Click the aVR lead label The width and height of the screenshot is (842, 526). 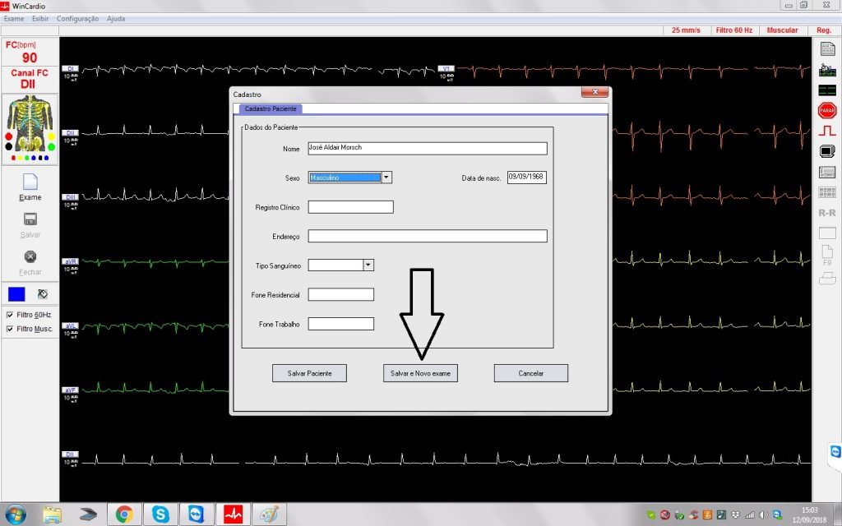tap(71, 261)
